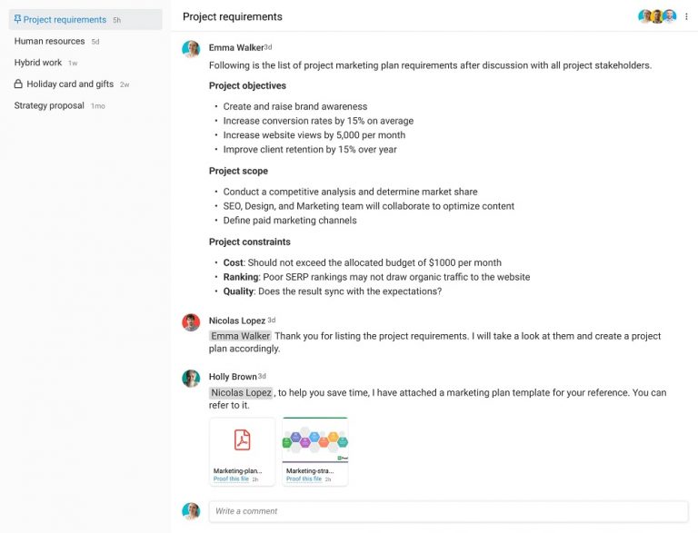The width and height of the screenshot is (698, 533).
Task: Click Emma Walker's avatar on her post
Action: click(x=191, y=49)
